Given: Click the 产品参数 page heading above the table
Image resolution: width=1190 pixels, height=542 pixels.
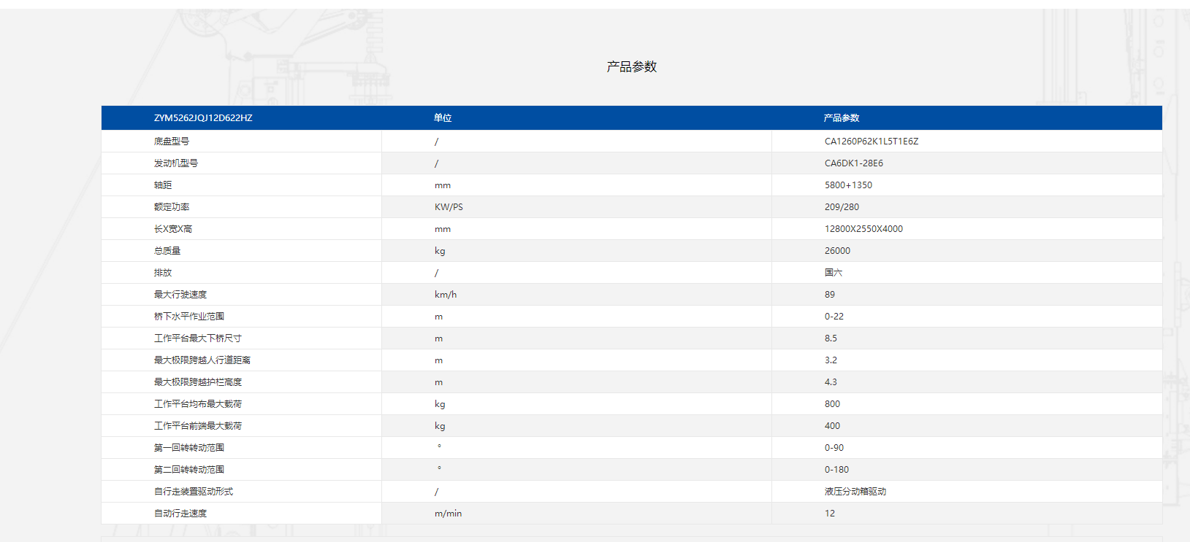Looking at the screenshot, I should tap(631, 66).
